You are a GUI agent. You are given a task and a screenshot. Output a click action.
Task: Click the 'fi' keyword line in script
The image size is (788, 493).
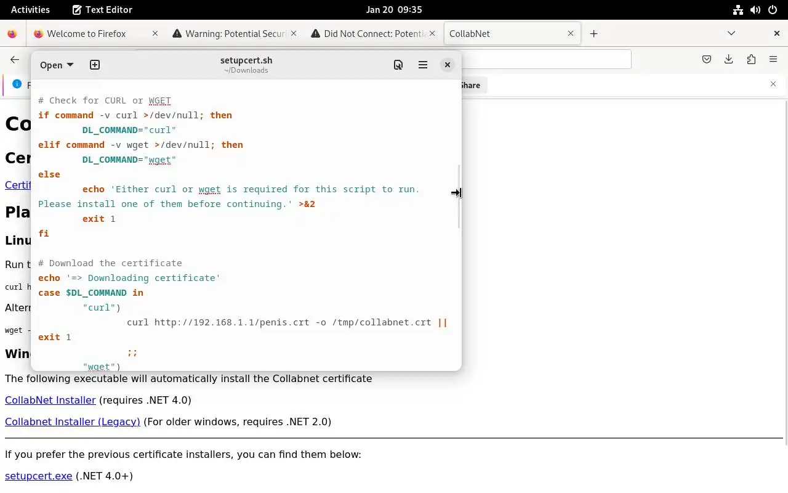43,234
